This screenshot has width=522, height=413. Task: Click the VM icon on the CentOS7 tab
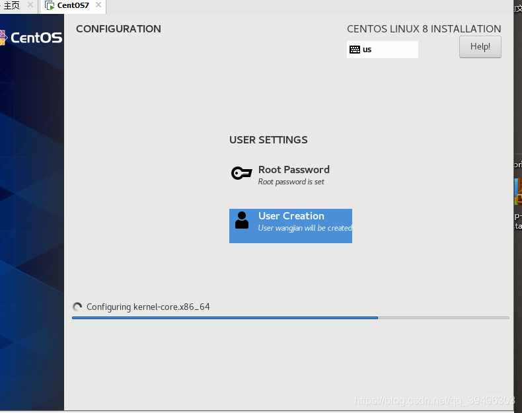tap(50, 6)
